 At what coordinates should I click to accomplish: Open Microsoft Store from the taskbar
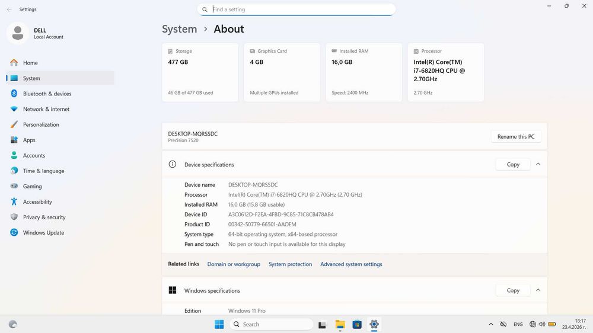[x=356, y=324]
